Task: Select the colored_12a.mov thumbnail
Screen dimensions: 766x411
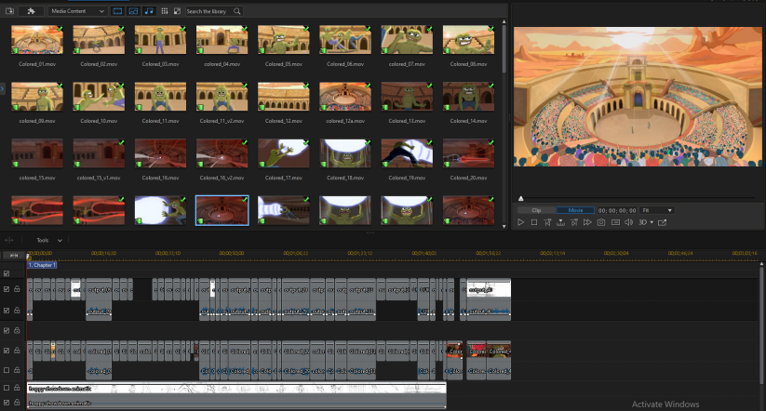Action: coord(345,97)
